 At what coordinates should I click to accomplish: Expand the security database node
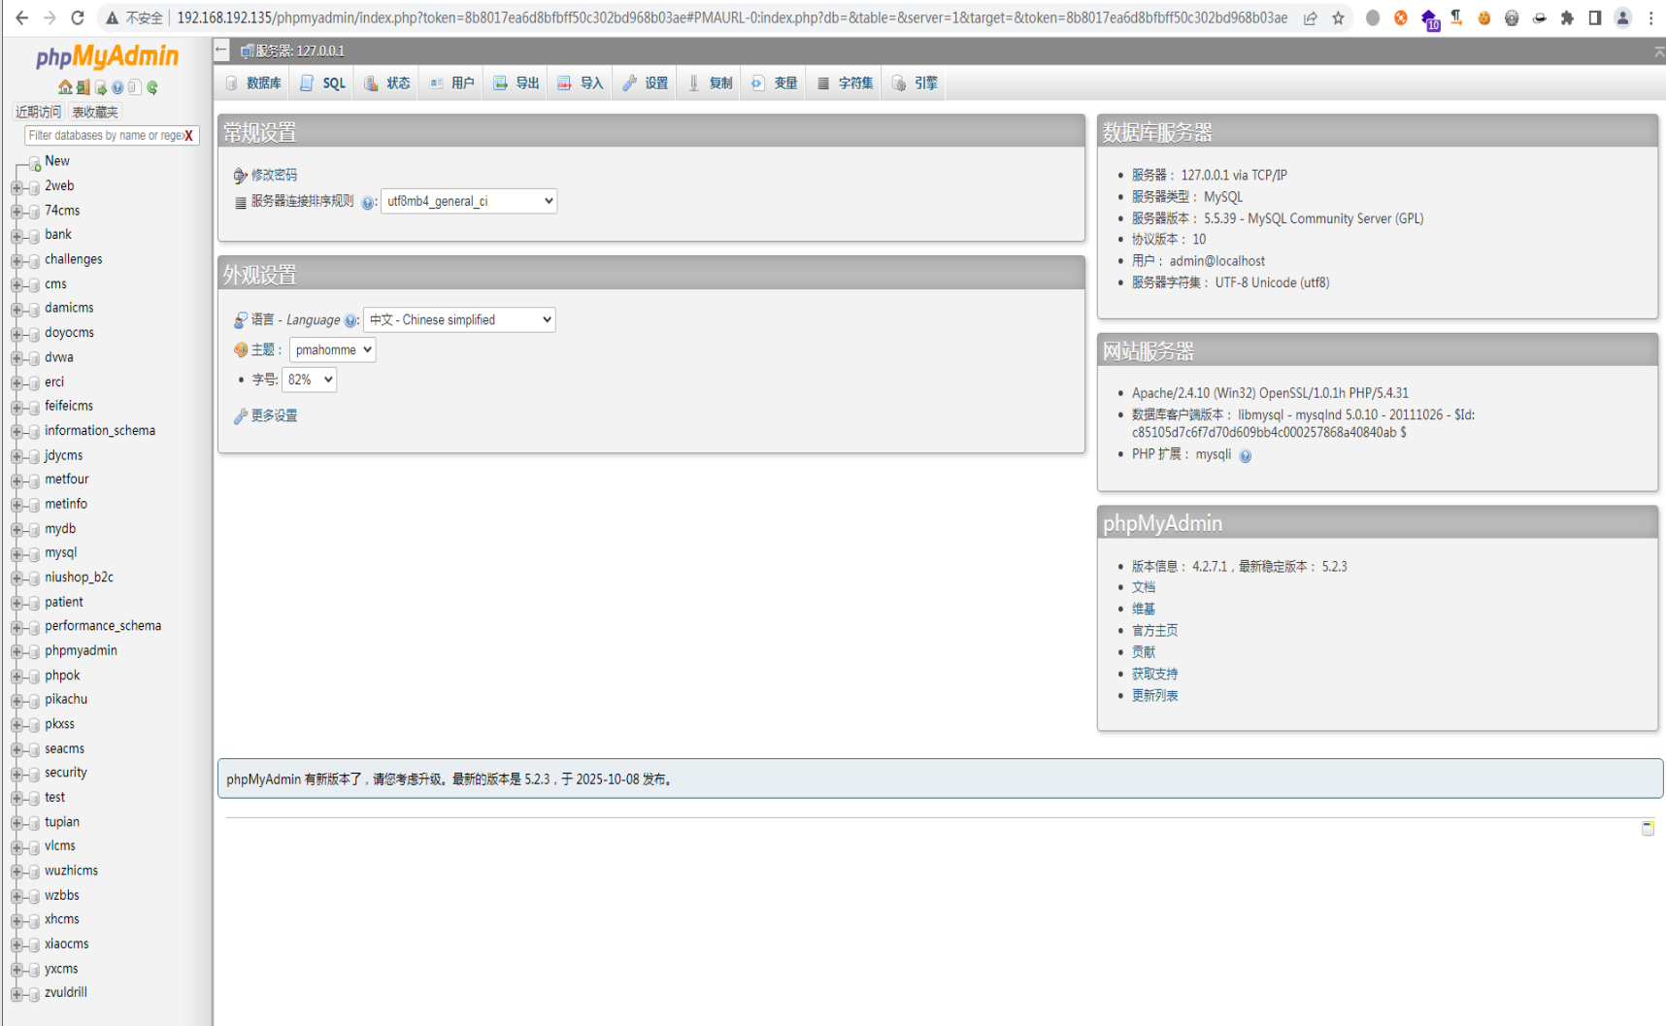17,774
